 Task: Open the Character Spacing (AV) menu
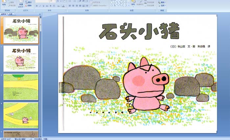pos(54,6)
